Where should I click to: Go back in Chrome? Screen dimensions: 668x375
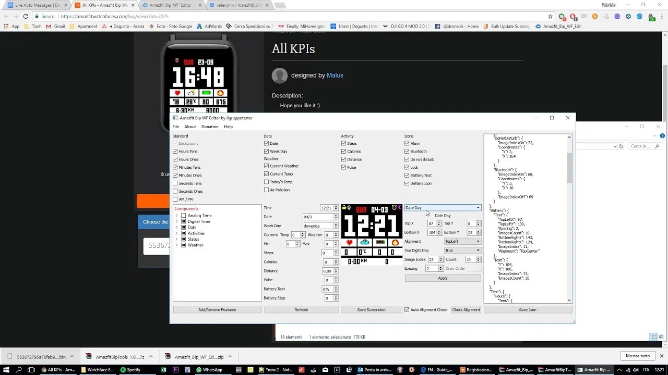click(6, 16)
